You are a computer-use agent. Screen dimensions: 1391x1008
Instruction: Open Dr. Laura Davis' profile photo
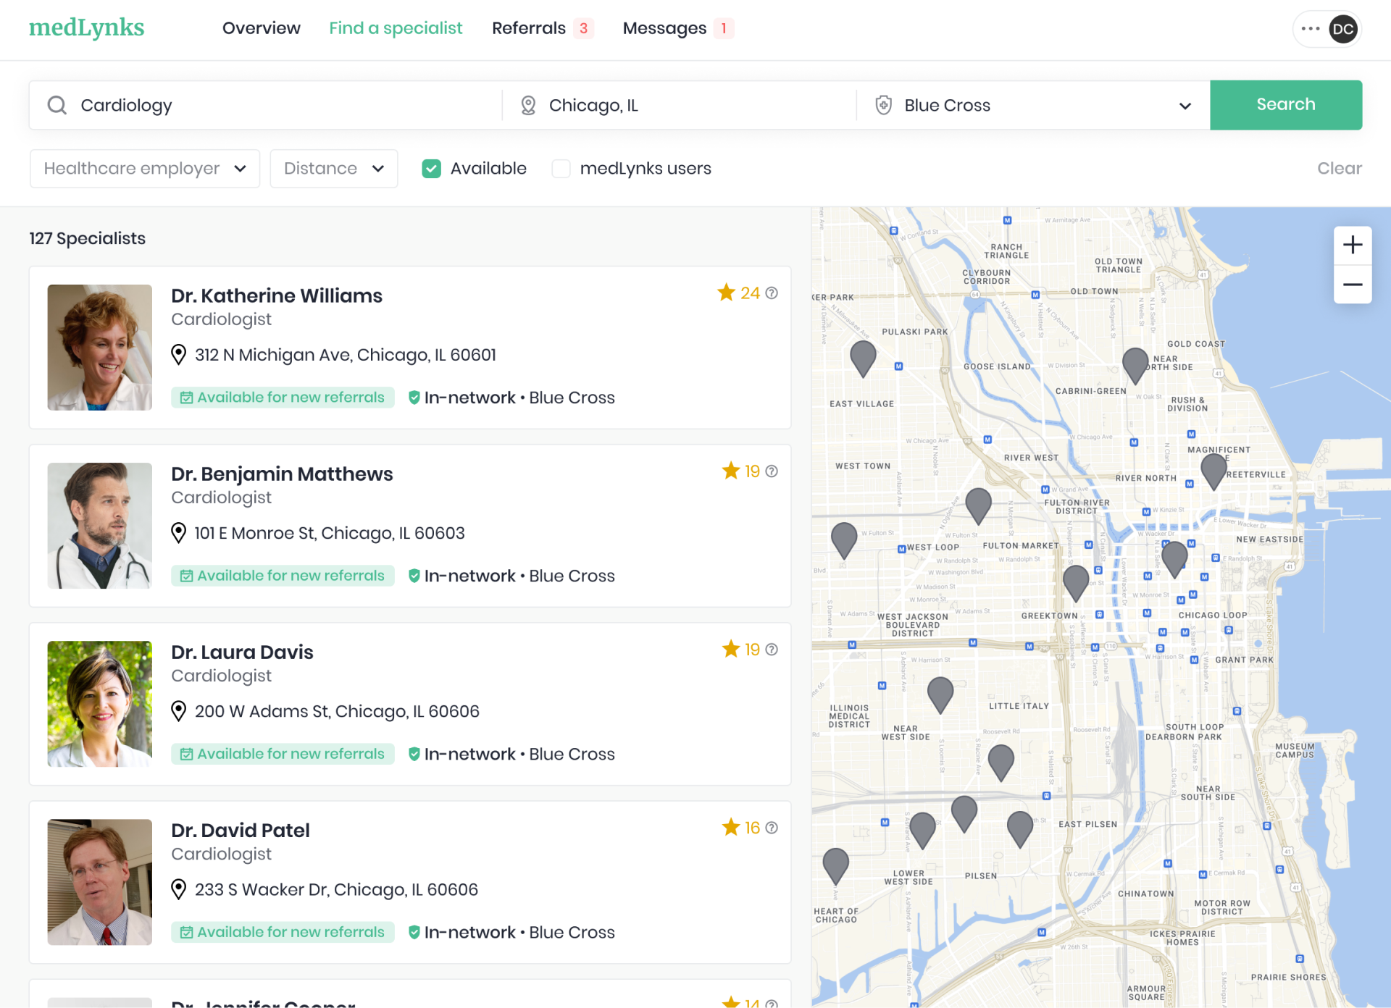click(x=100, y=704)
